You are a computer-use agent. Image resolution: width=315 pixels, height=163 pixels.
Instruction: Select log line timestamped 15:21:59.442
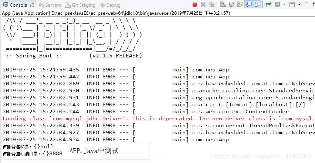(x=115, y=77)
